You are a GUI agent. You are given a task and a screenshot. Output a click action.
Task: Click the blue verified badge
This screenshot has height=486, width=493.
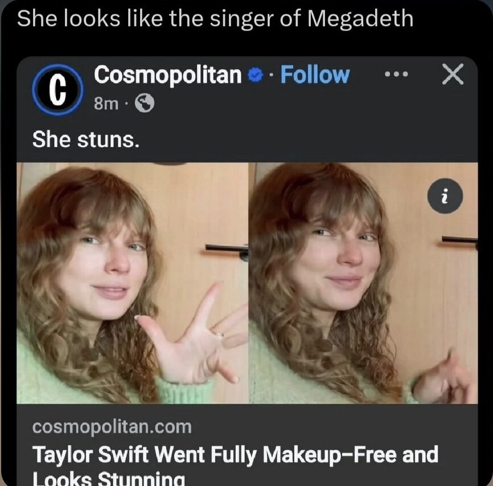click(257, 75)
